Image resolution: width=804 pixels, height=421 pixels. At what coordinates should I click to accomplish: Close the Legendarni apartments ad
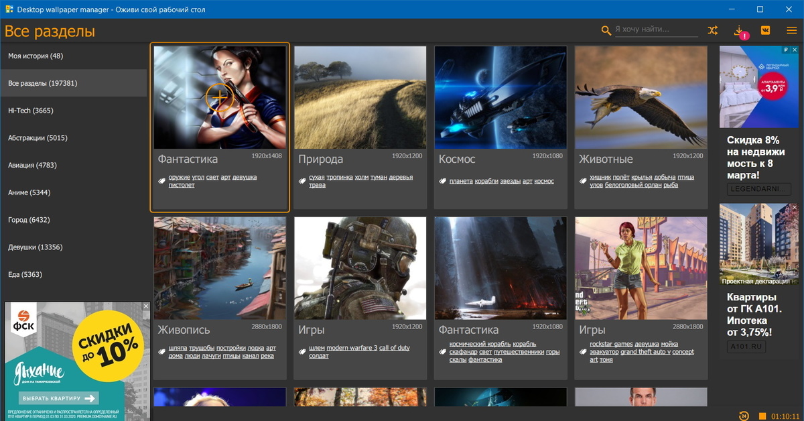point(795,50)
